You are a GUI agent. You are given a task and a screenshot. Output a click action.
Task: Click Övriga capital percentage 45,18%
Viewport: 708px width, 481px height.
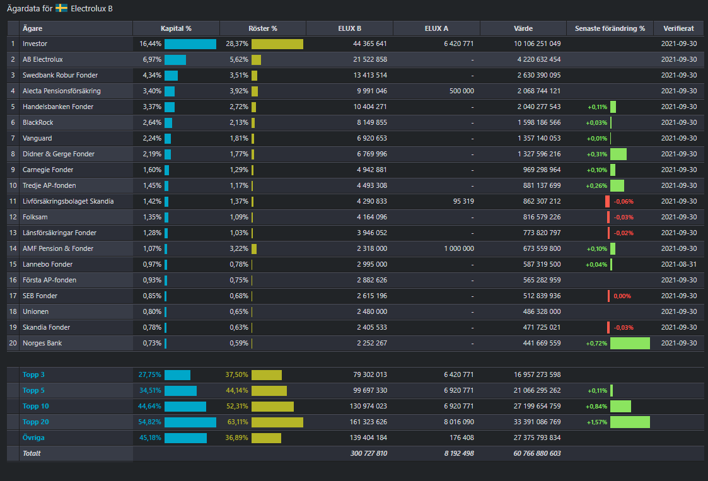coord(149,438)
